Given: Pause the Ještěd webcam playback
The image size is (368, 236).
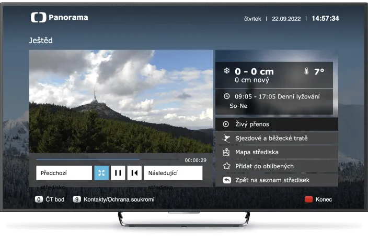Looking at the screenshot, I should click(118, 173).
